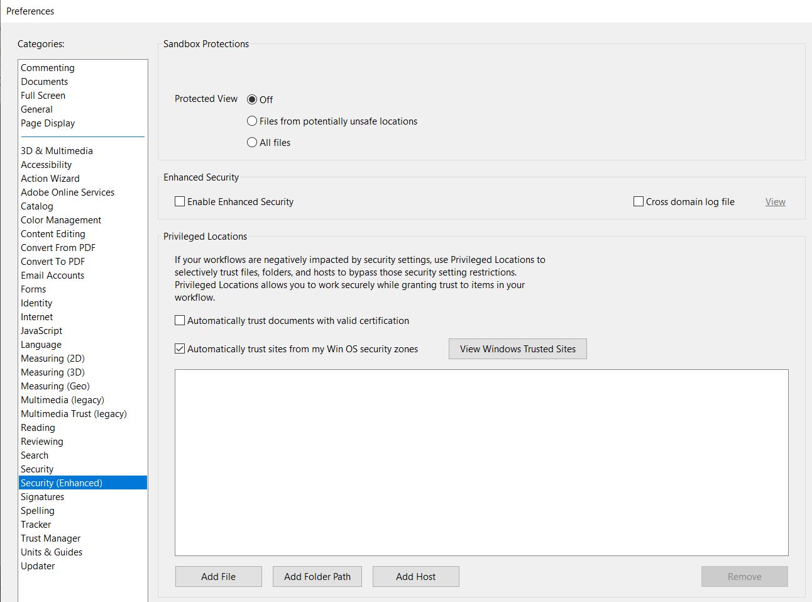Click inside the privileged locations list box
The image size is (812, 602).
481,462
